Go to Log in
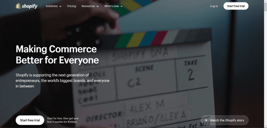Image resolution: width=267 pixels, height=128 pixels. point(214,6)
